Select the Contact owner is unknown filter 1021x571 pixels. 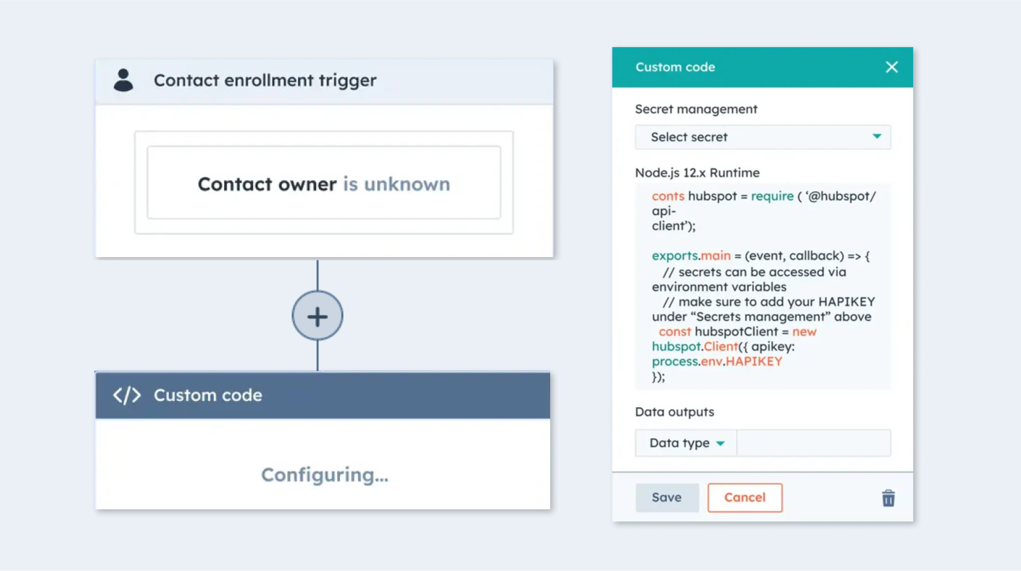[324, 183]
